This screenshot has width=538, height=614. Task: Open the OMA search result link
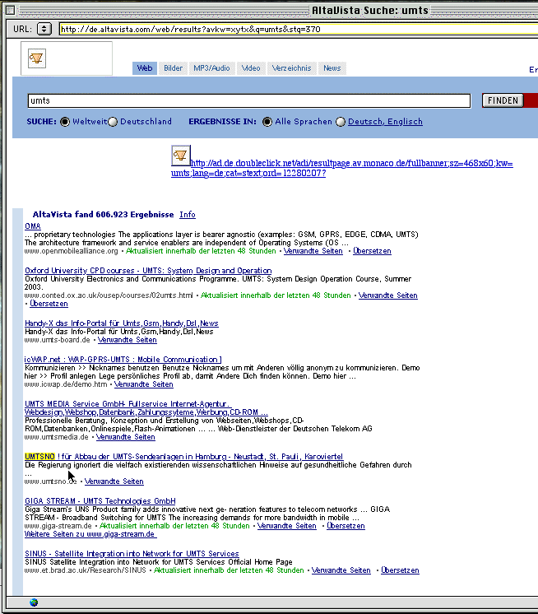pos(32,226)
